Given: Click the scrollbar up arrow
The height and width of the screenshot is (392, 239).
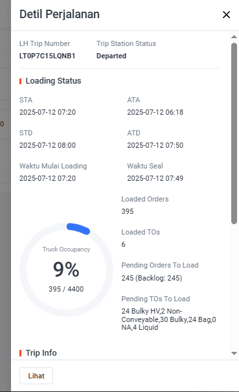Looking at the screenshot, I should tap(234, 37).
